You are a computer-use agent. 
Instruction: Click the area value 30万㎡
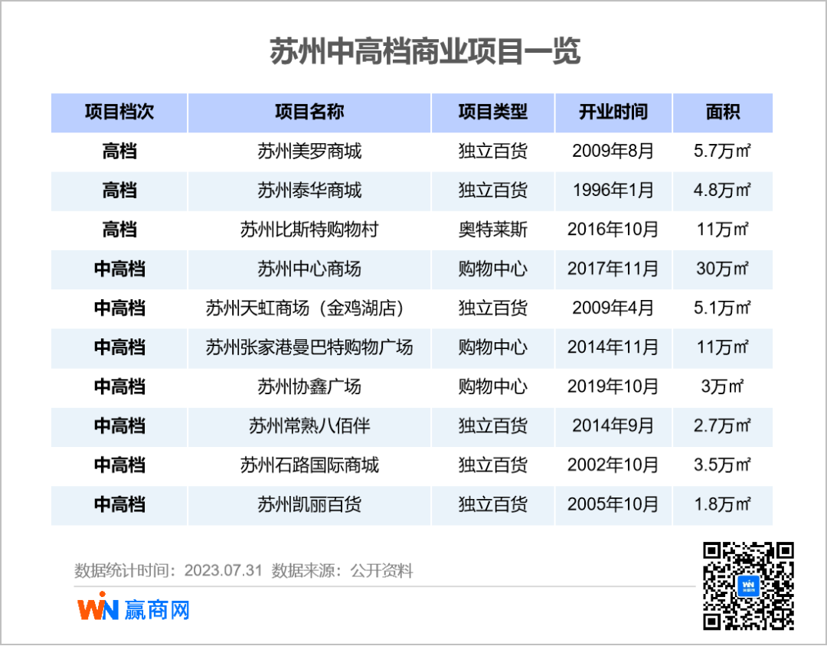coord(722,269)
